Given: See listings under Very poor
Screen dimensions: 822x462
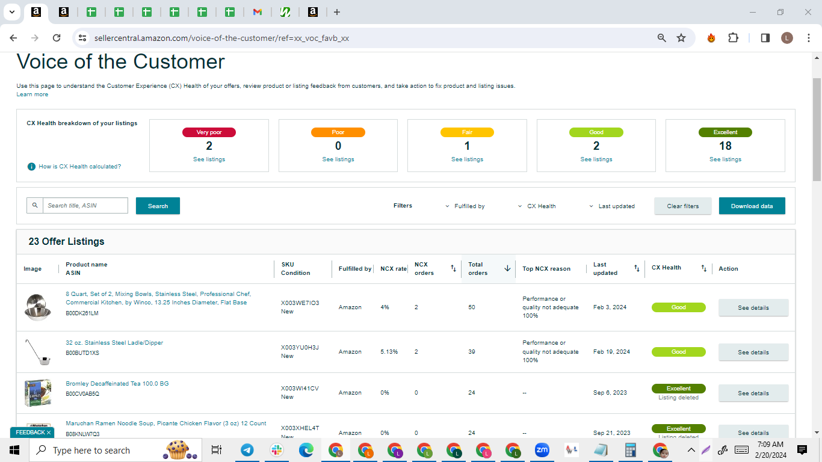Looking at the screenshot, I should click(209, 159).
